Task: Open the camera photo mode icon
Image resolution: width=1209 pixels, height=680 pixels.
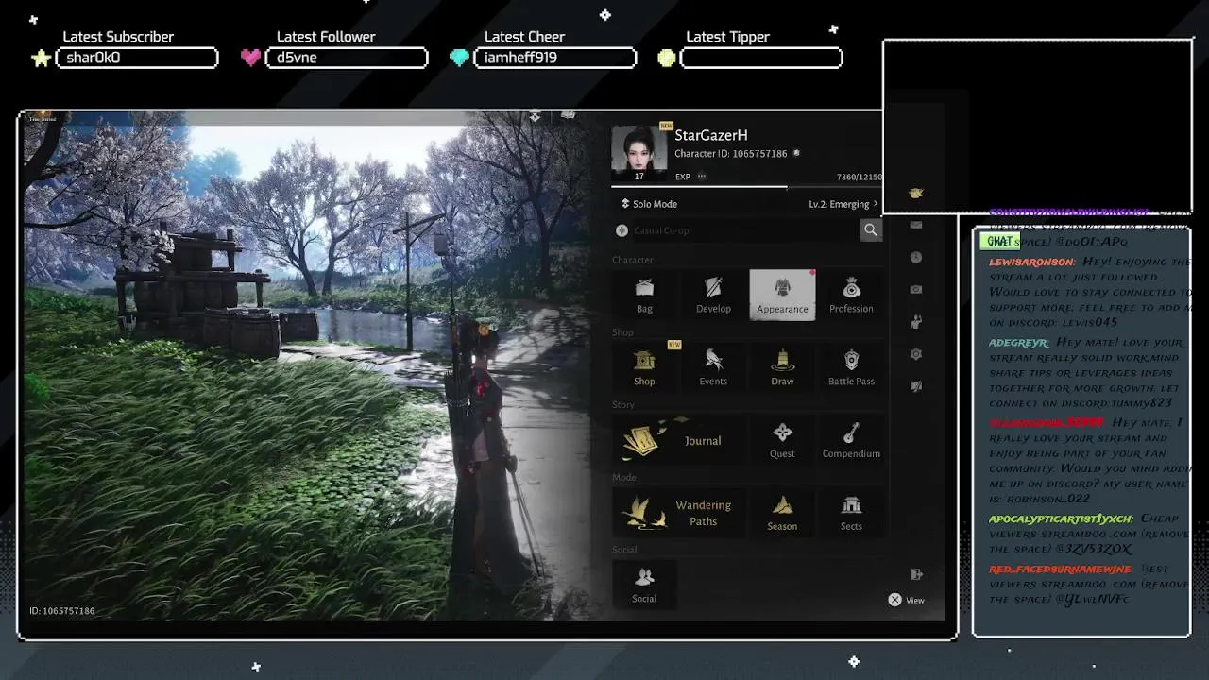Action: 915,289
